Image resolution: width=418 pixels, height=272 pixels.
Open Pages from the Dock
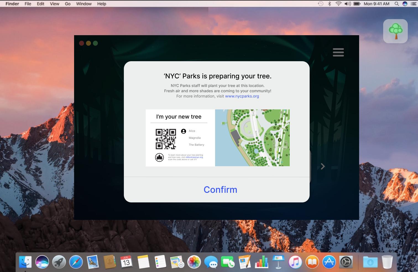245,262
